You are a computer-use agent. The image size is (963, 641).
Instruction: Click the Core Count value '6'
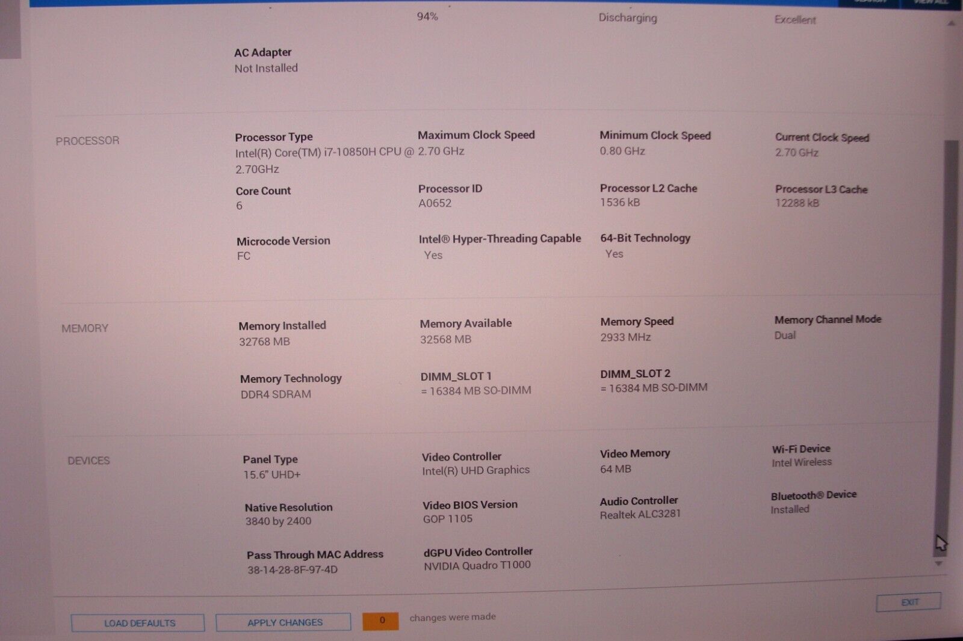pyautogui.click(x=239, y=206)
